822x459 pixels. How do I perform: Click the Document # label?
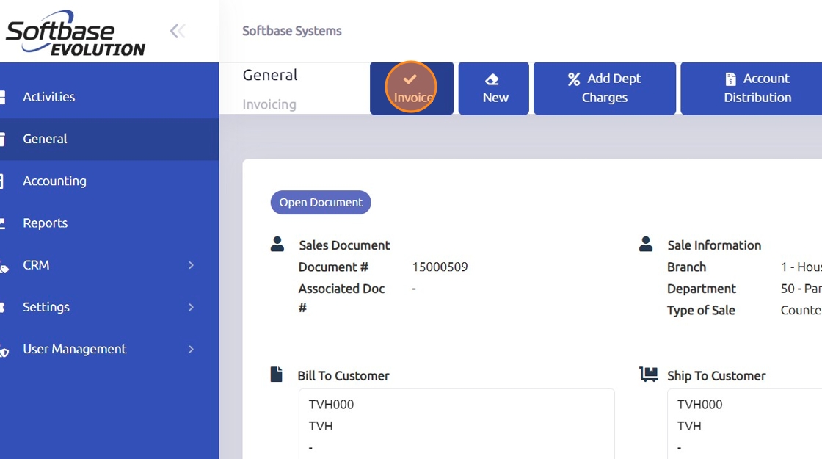tap(333, 267)
